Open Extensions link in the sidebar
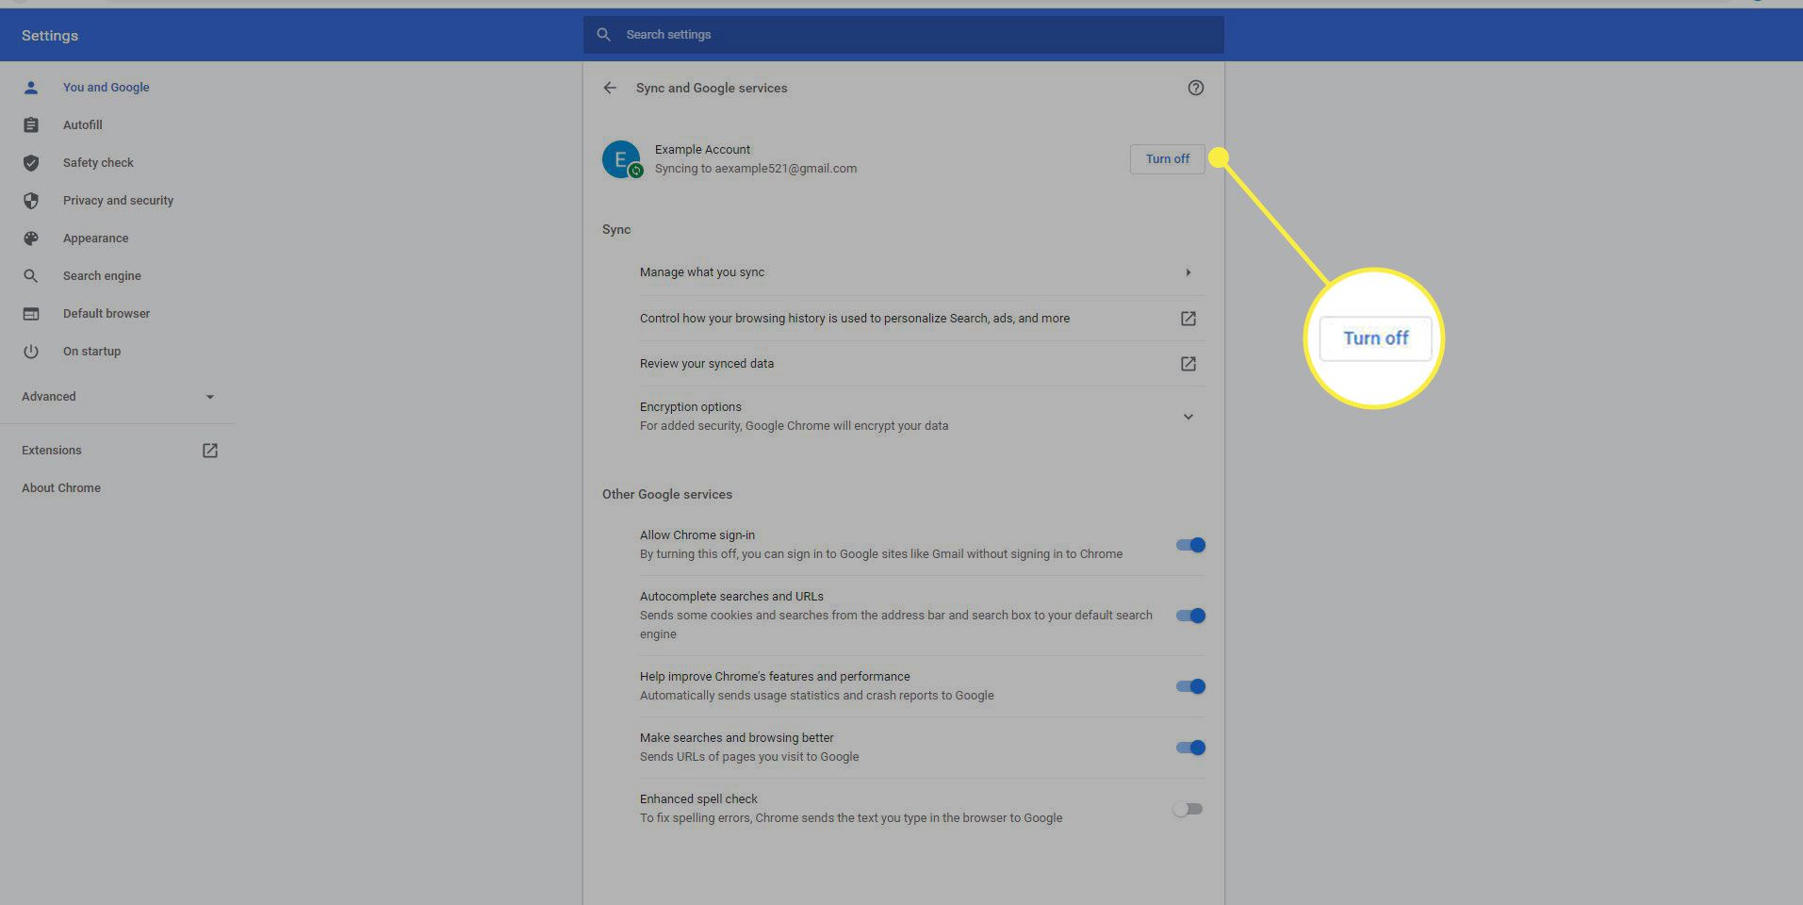Image resolution: width=1803 pixels, height=905 pixels. tap(52, 451)
